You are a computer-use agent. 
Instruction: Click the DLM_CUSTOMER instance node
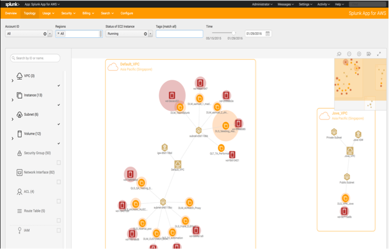tap(156, 233)
